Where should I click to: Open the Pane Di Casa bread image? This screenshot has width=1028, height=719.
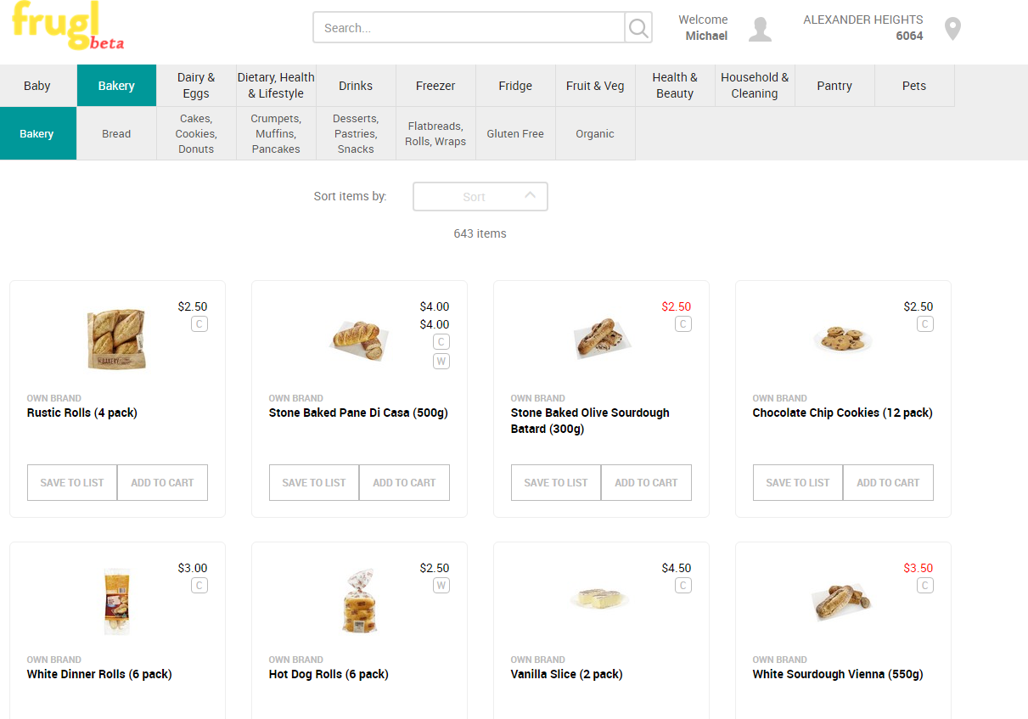(x=359, y=340)
